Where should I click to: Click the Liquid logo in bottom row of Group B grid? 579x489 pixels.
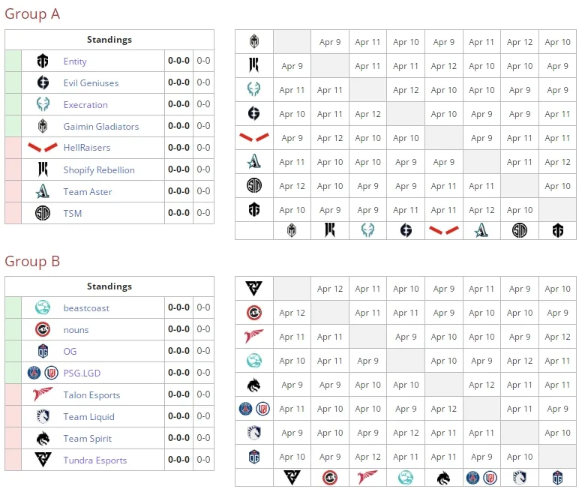pyautogui.click(x=519, y=477)
